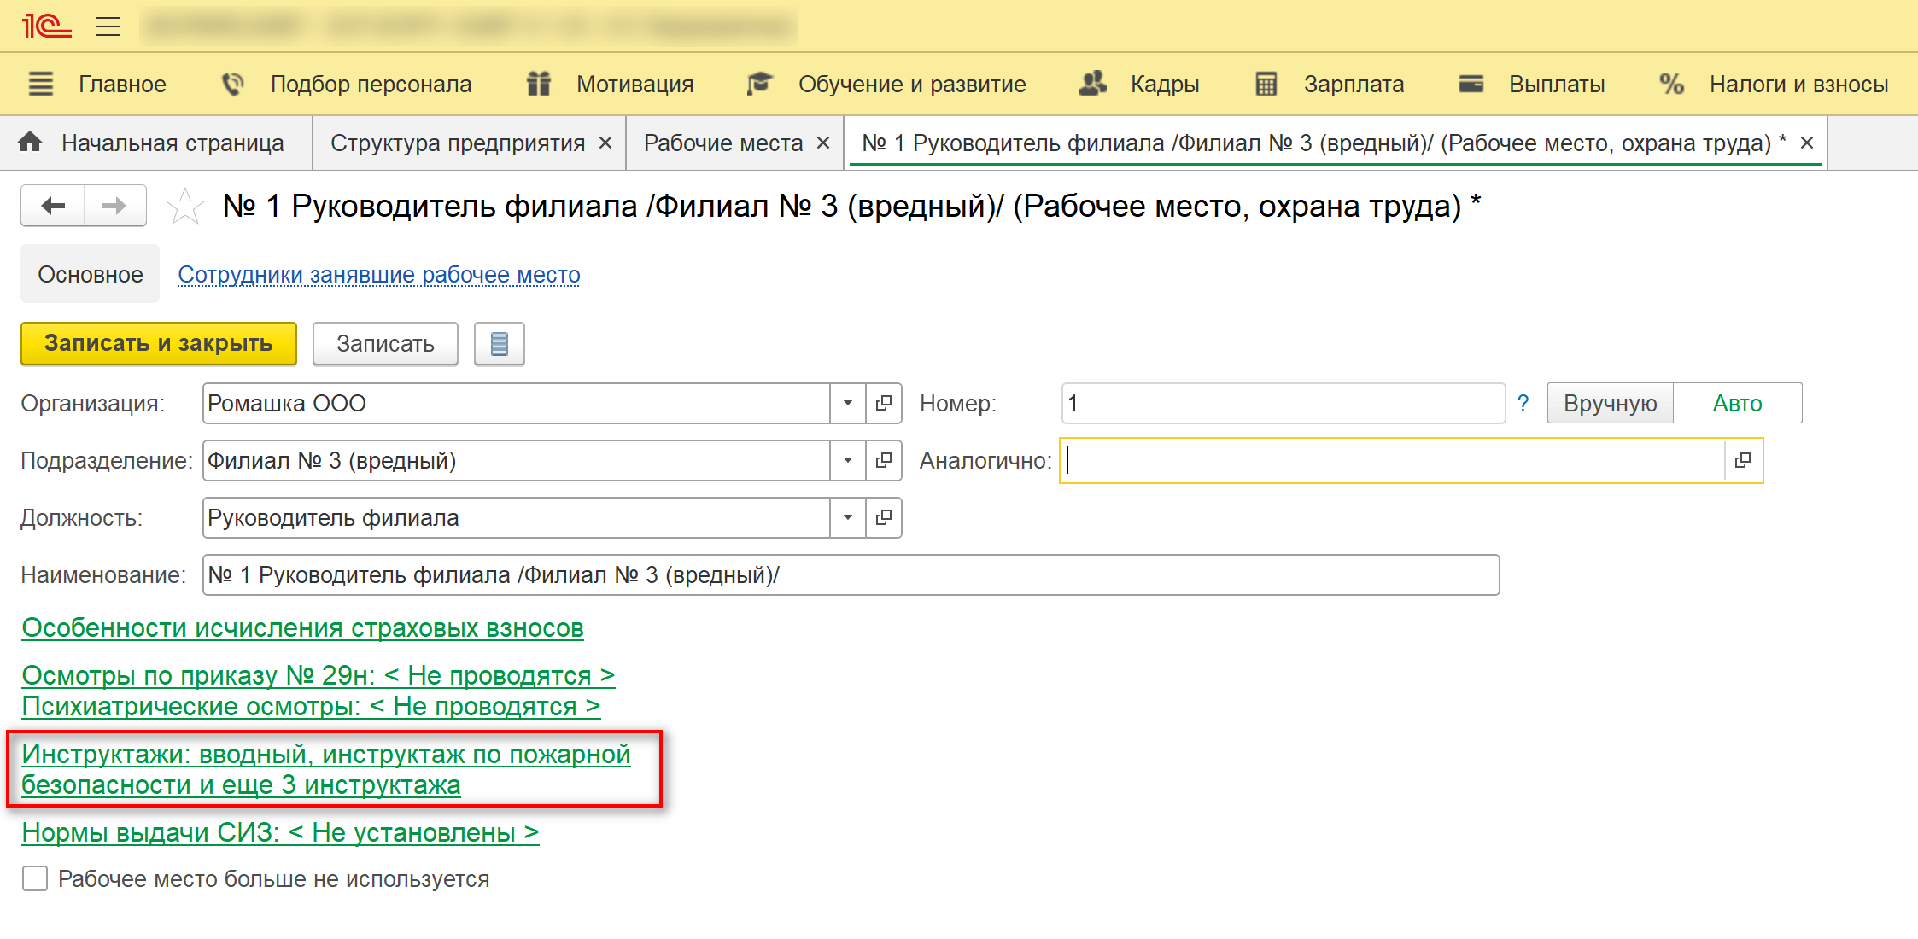Go forward with right arrow button
1918x939 pixels.
click(x=114, y=206)
